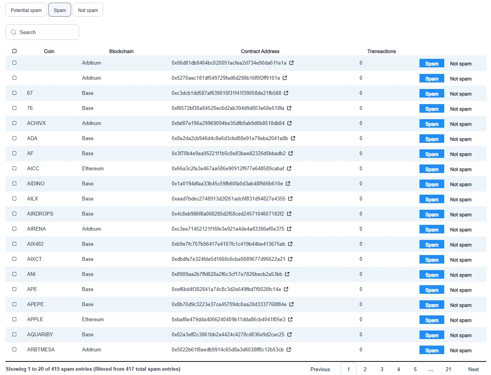Open the ADA contract address in explorer

click(x=293, y=139)
